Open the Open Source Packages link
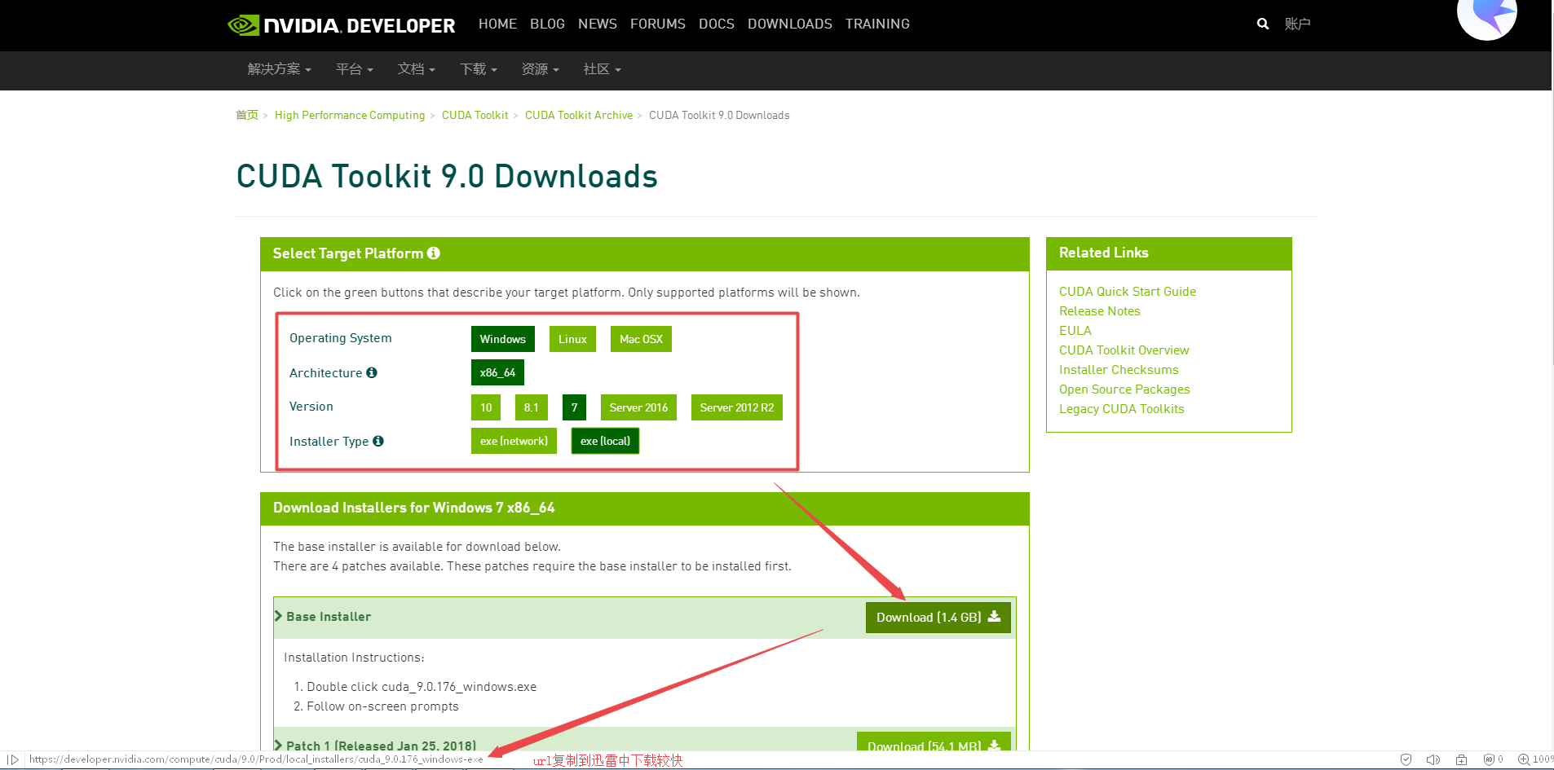 click(x=1124, y=389)
